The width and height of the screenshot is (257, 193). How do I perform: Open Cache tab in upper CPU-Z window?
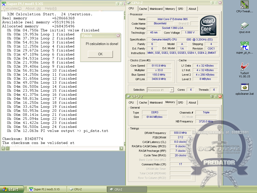(x=143, y=9)
